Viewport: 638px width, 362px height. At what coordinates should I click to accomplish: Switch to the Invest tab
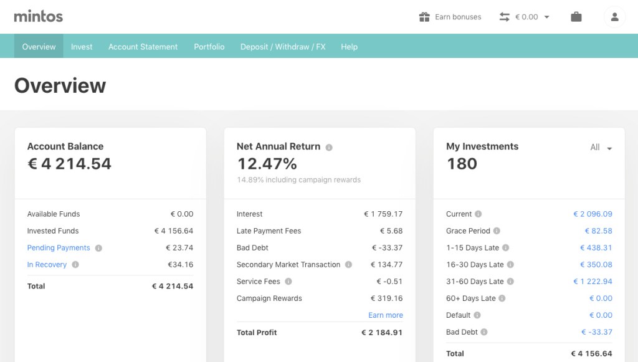coord(82,47)
